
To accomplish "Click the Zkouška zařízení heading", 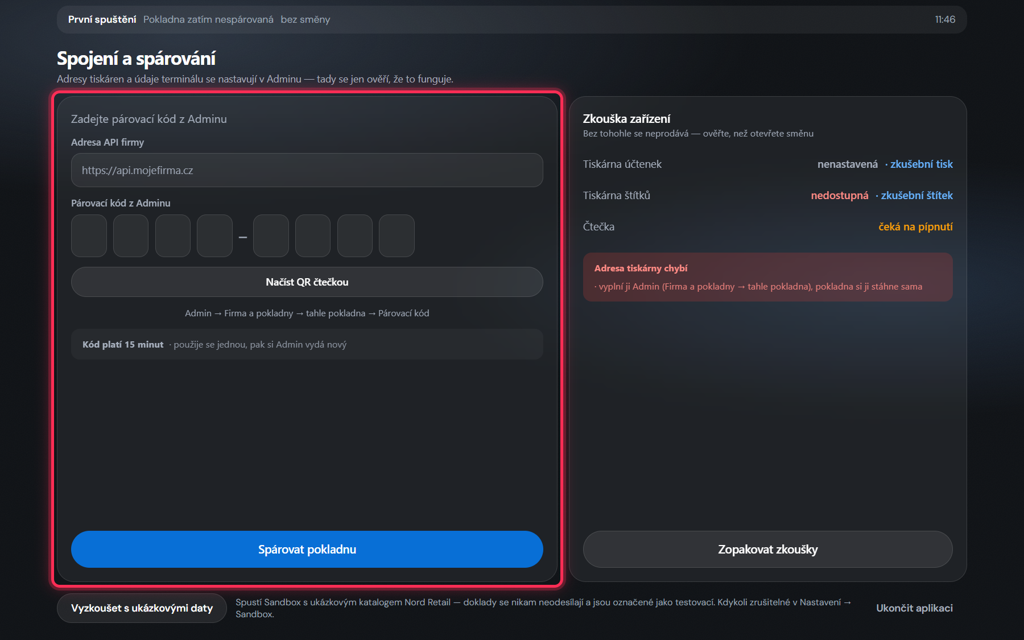I will coord(627,118).
